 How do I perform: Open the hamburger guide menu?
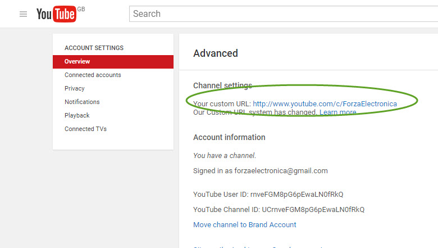point(23,14)
